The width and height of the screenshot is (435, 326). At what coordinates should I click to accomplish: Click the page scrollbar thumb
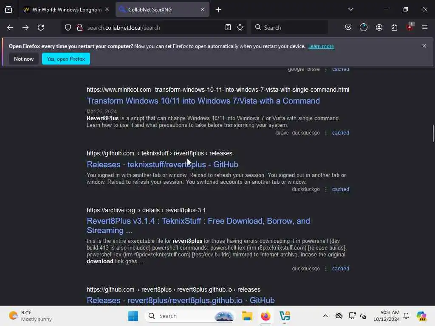pos(433,133)
